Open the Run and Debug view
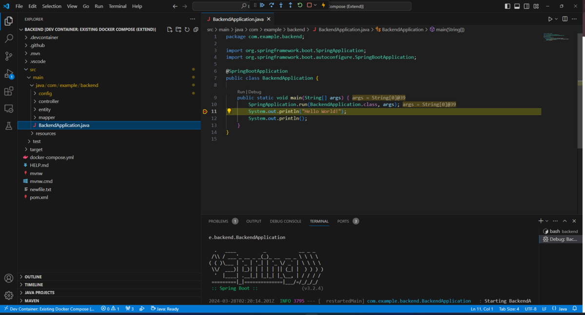585x315 pixels. click(9, 74)
